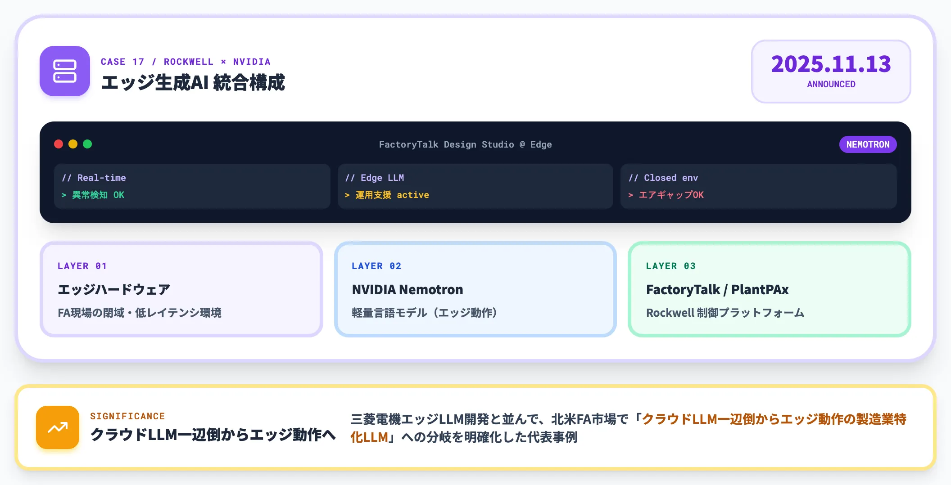Click the 'FactoryTalk Design Studio @ Edge' title

pyautogui.click(x=465, y=144)
